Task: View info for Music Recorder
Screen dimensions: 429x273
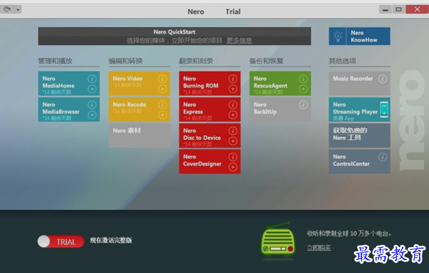Action: click(383, 79)
